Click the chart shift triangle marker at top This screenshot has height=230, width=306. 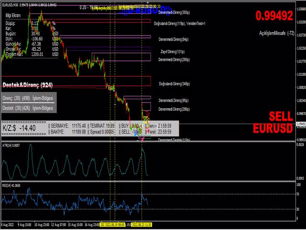pos(148,3)
